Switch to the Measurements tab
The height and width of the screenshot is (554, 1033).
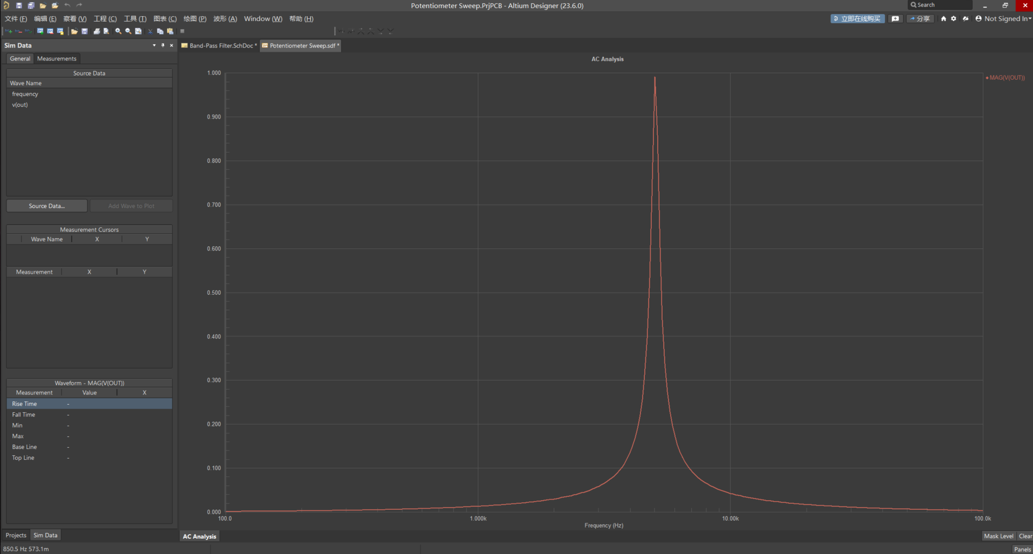click(57, 59)
